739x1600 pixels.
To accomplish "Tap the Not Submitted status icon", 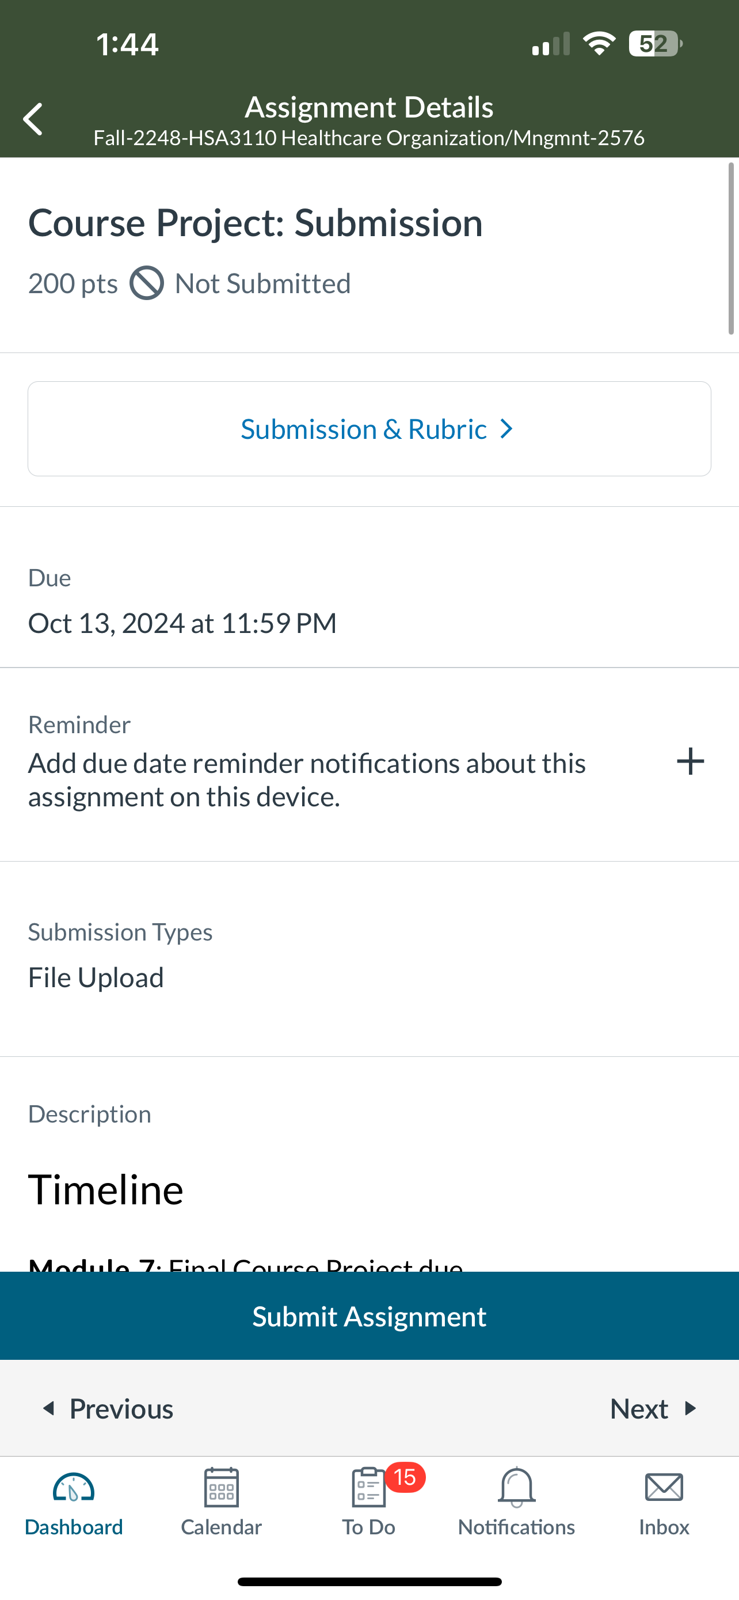I will click(146, 283).
